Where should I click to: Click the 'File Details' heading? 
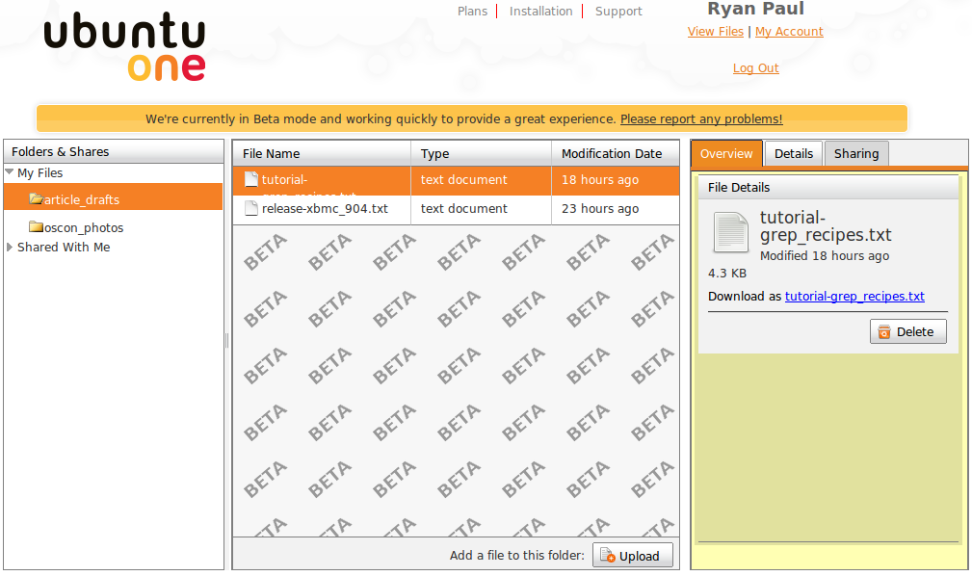click(x=739, y=187)
